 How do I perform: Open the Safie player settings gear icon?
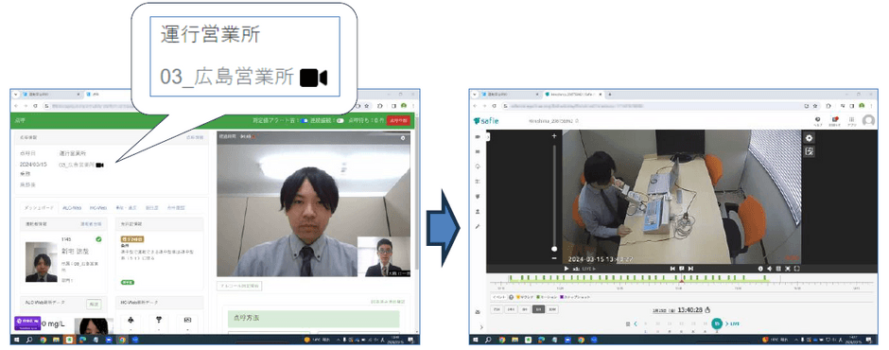(809, 138)
